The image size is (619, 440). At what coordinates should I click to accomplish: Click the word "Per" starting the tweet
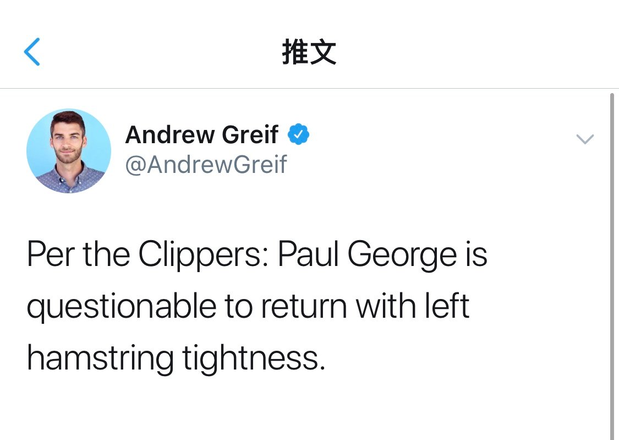pyautogui.click(x=51, y=255)
